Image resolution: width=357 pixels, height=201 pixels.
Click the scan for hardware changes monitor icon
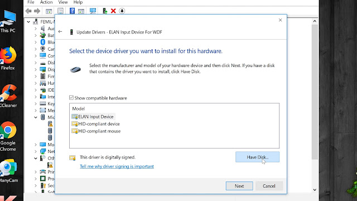pyautogui.click(x=93, y=11)
